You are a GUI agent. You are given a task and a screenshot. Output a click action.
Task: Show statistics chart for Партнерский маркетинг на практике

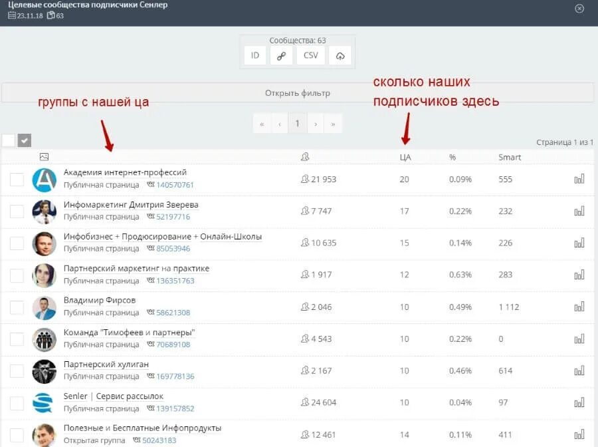(579, 275)
